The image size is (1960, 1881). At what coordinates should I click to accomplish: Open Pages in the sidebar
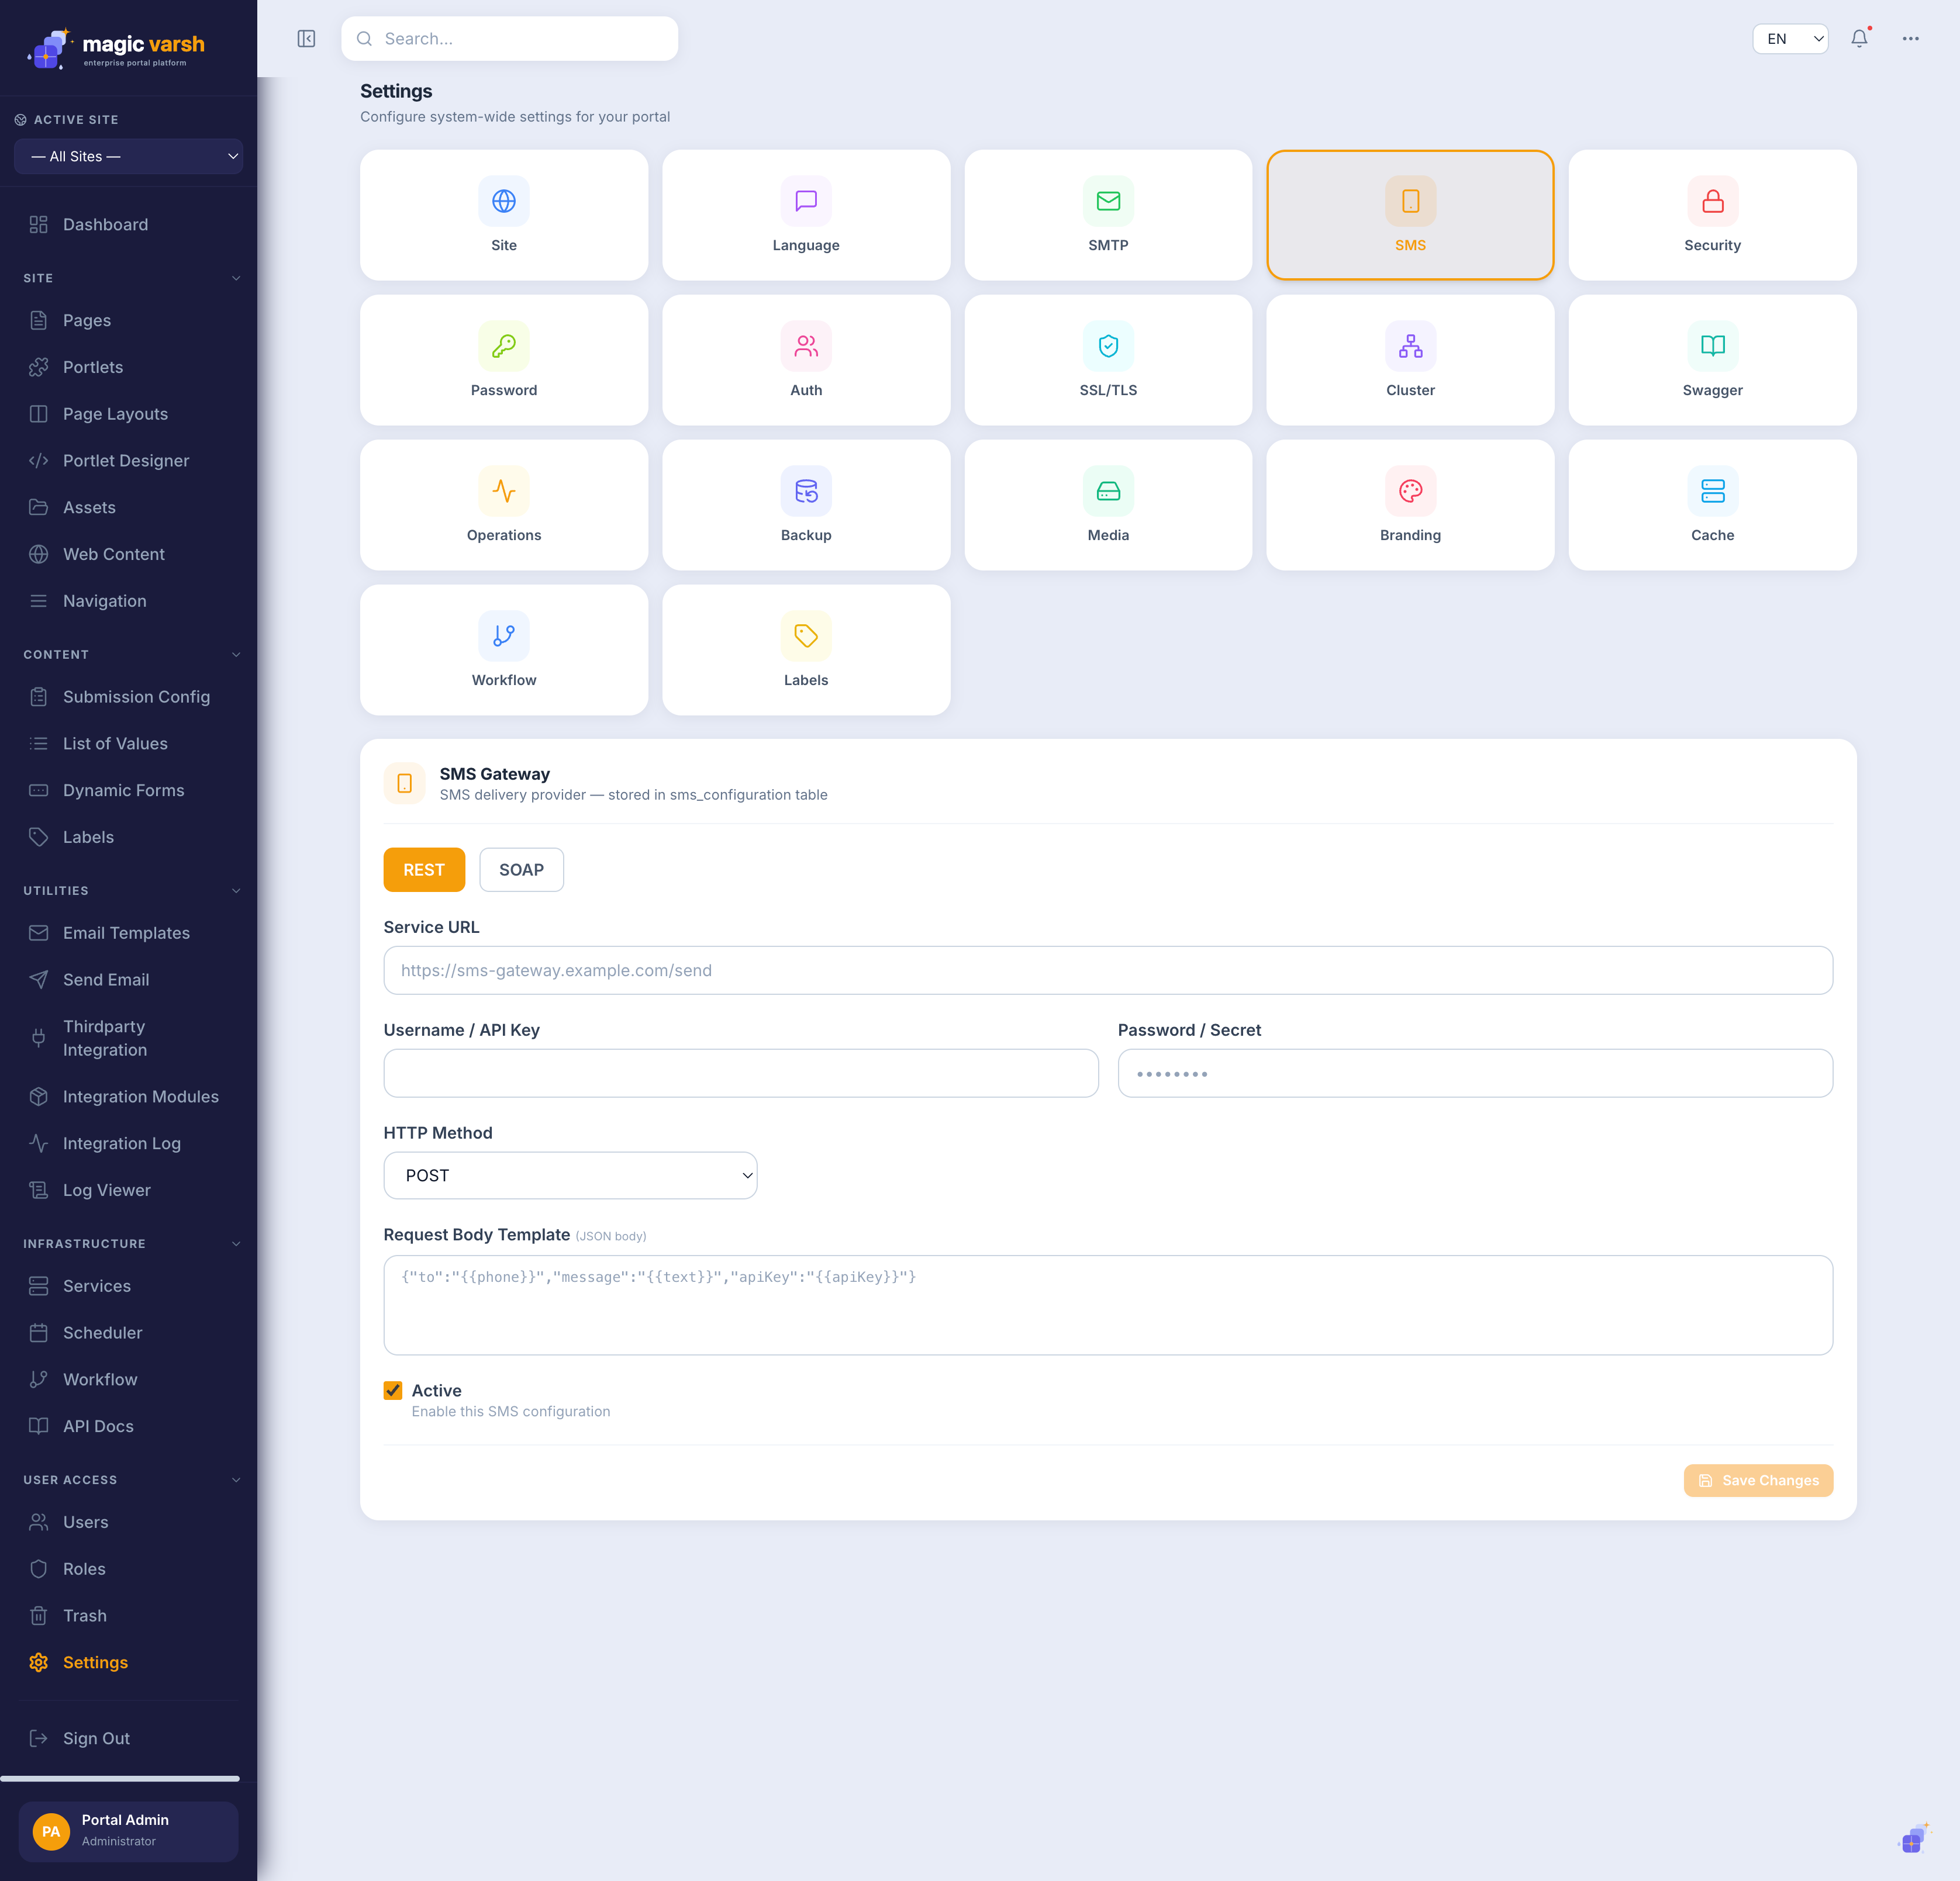129,320
